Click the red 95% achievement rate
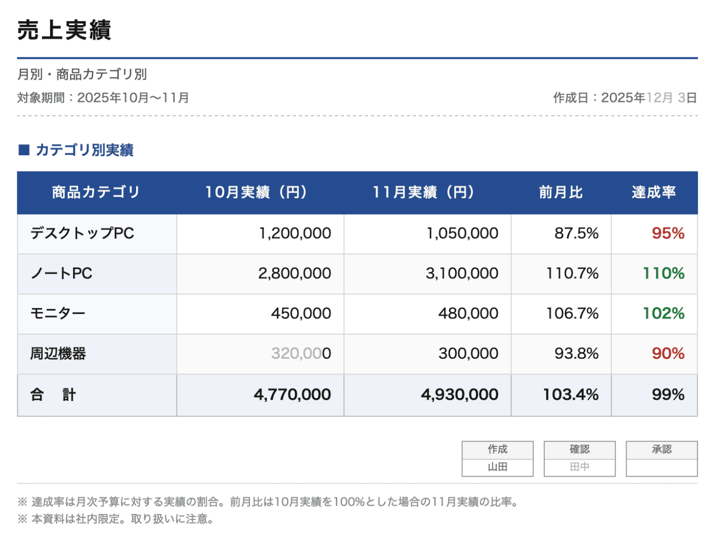Image resolution: width=724 pixels, height=536 pixels. (x=668, y=233)
